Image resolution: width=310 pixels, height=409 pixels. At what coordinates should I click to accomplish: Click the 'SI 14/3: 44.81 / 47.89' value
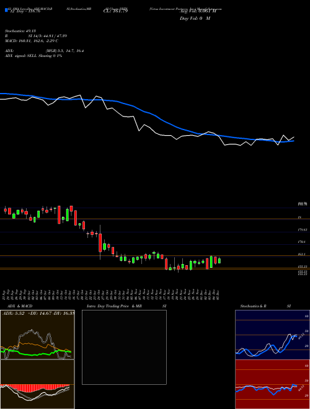click(48, 36)
